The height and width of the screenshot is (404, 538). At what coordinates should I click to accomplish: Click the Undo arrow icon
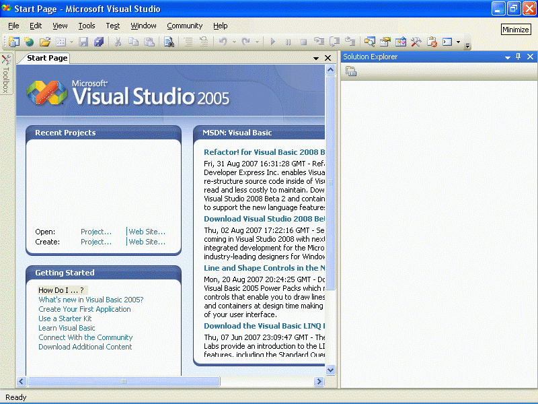coord(223,42)
